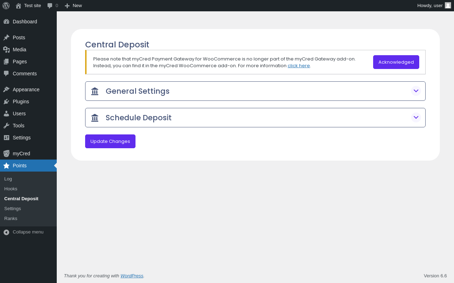Image resolution: width=454 pixels, height=283 pixels.
Task: Click the Collapse menu arrow icon
Action: [x=6, y=232]
